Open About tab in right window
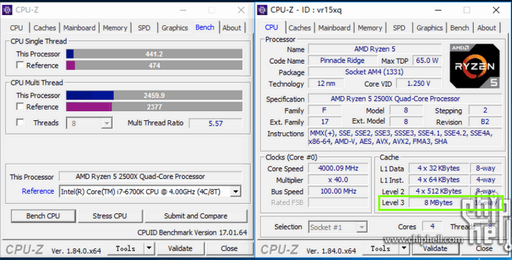512x260 pixels. click(487, 28)
